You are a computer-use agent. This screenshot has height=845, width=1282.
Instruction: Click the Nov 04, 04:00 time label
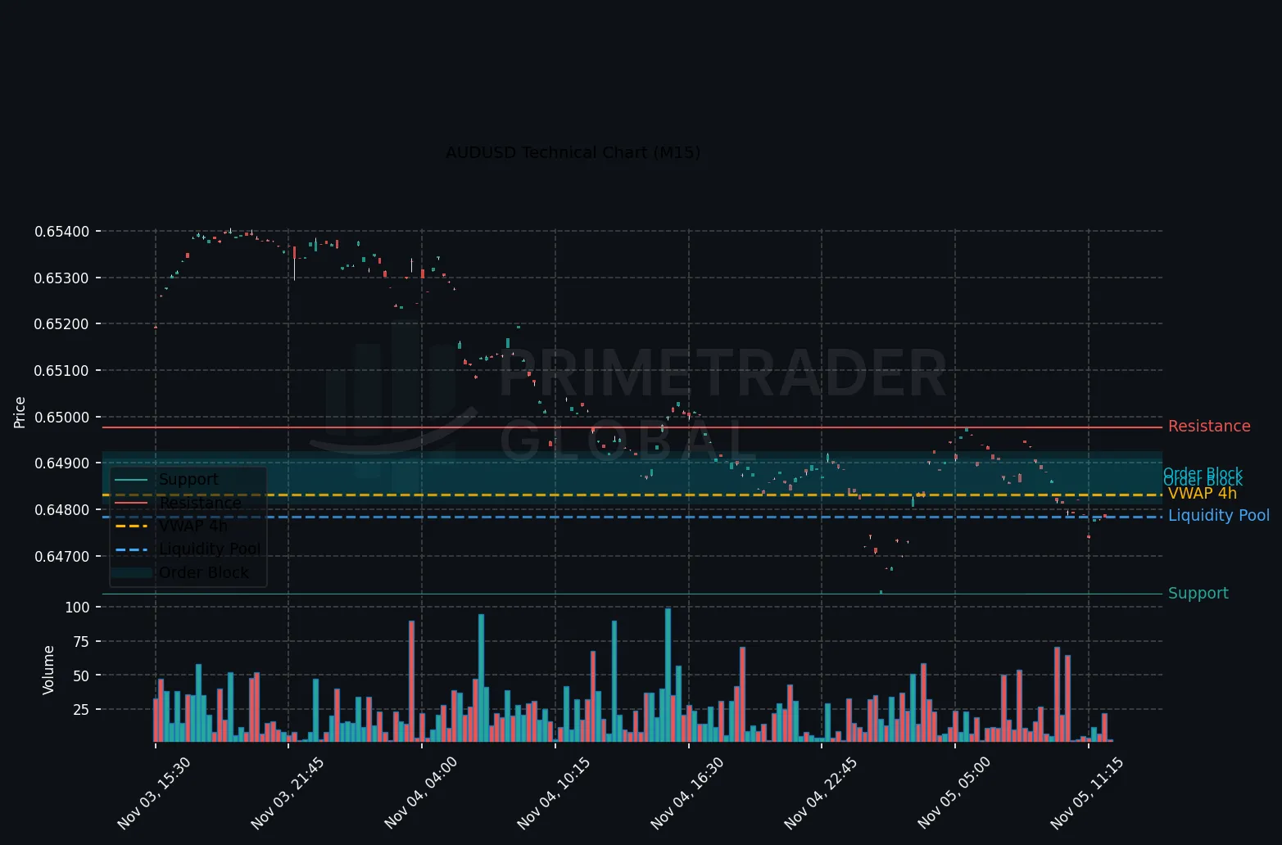[x=421, y=793]
